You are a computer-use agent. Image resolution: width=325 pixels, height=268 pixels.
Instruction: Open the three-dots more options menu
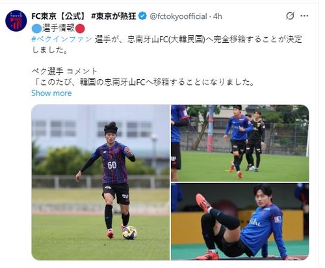pyautogui.click(x=304, y=16)
